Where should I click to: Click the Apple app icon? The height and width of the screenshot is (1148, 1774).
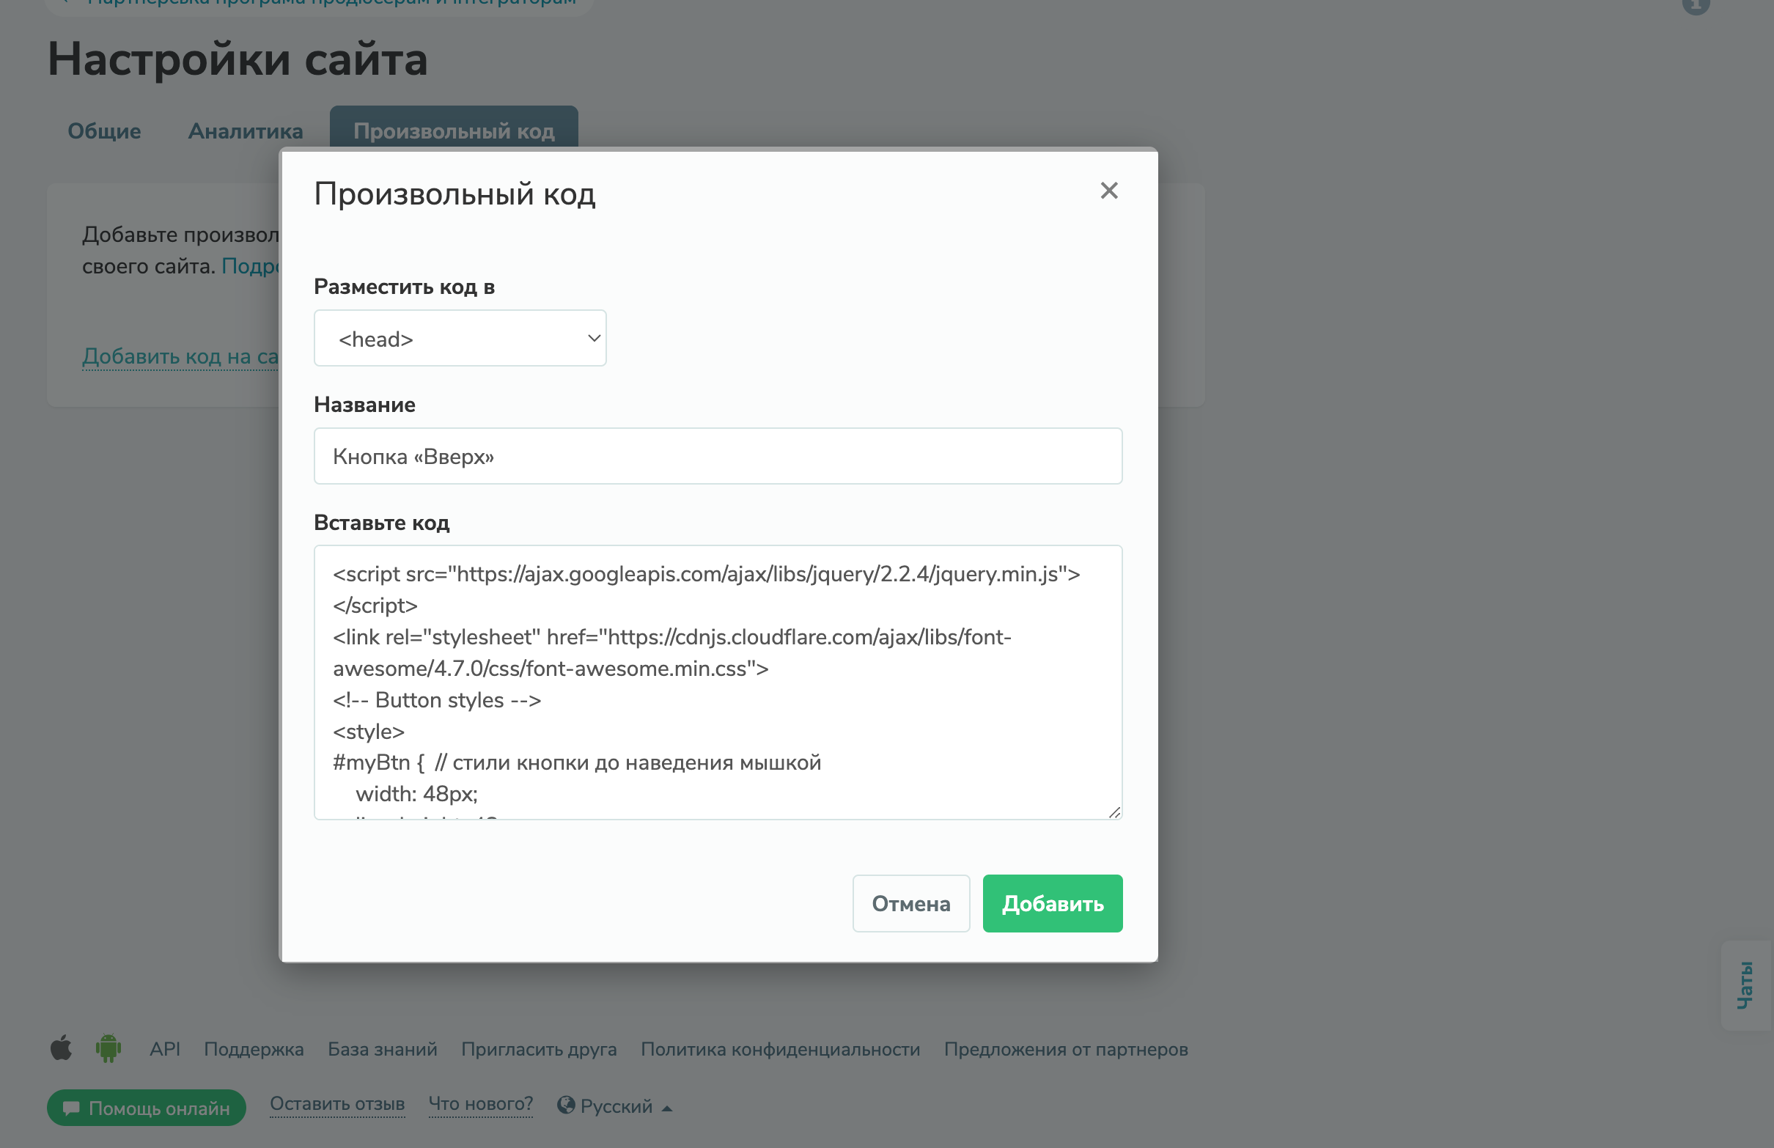(61, 1048)
